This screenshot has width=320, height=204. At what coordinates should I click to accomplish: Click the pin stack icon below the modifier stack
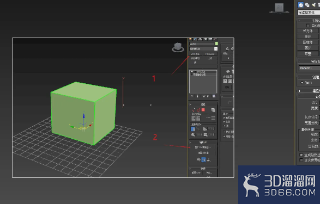(192, 96)
